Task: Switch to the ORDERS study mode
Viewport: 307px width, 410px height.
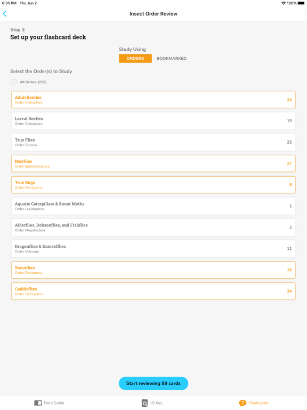Action: pos(135,58)
